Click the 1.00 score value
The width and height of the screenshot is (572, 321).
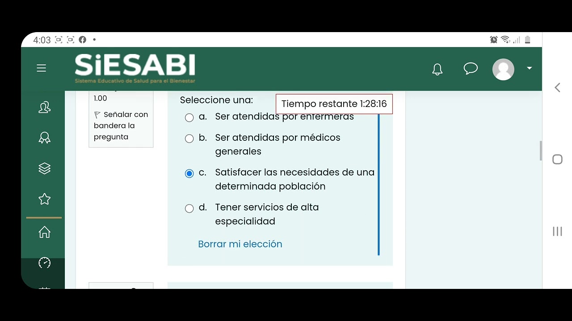point(101,98)
